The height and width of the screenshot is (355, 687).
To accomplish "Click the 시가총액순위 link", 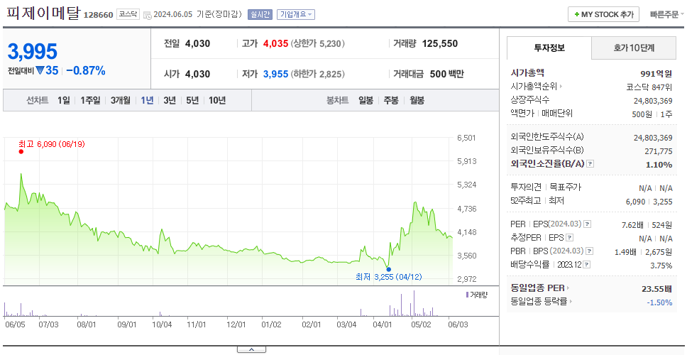I will (x=534, y=87).
